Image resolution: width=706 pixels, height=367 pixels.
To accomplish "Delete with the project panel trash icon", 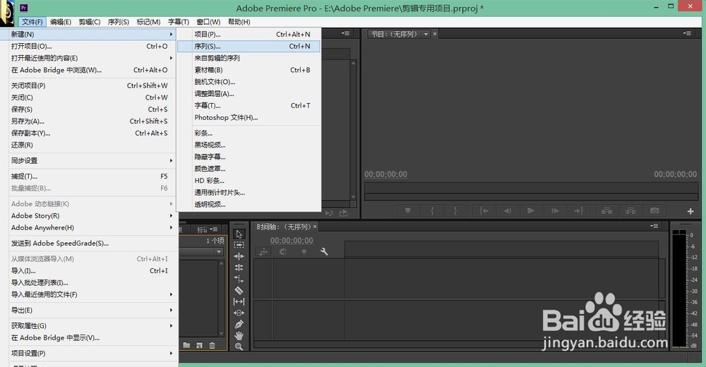I will tap(212, 345).
